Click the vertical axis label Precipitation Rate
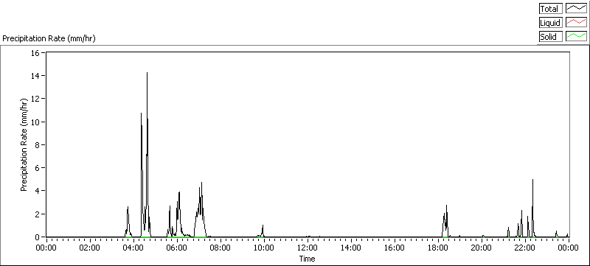 click(24, 144)
